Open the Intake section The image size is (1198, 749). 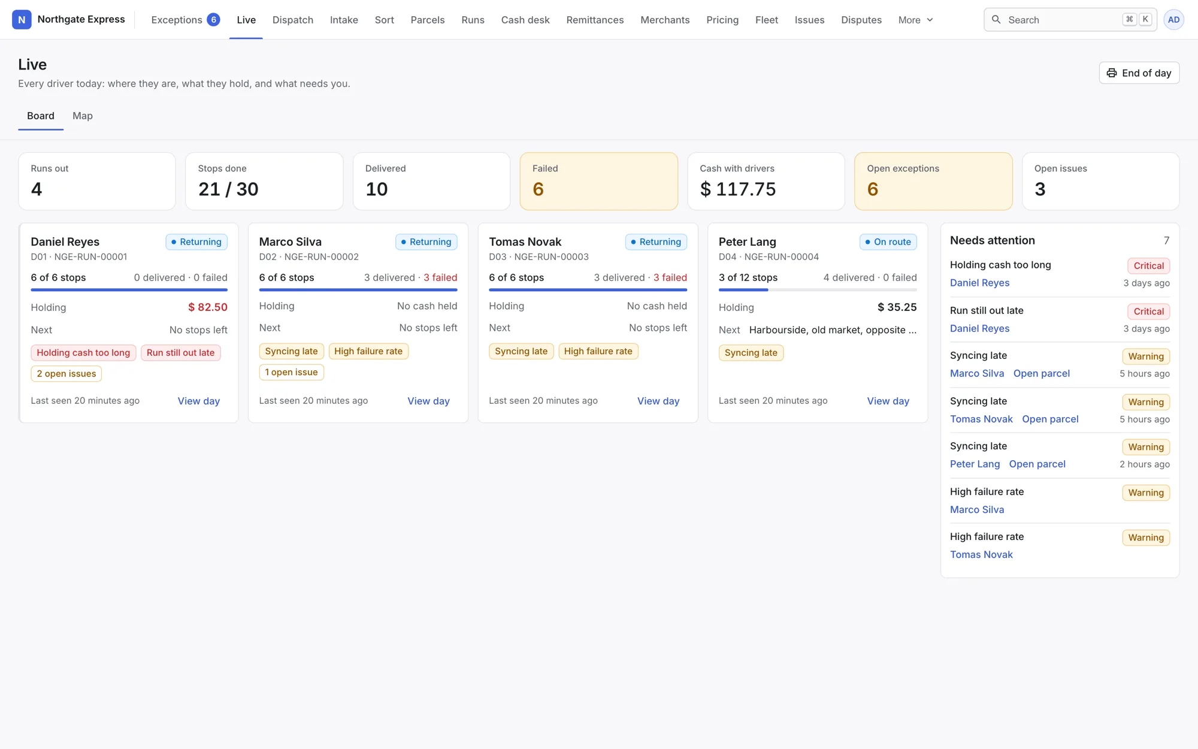pyautogui.click(x=344, y=20)
